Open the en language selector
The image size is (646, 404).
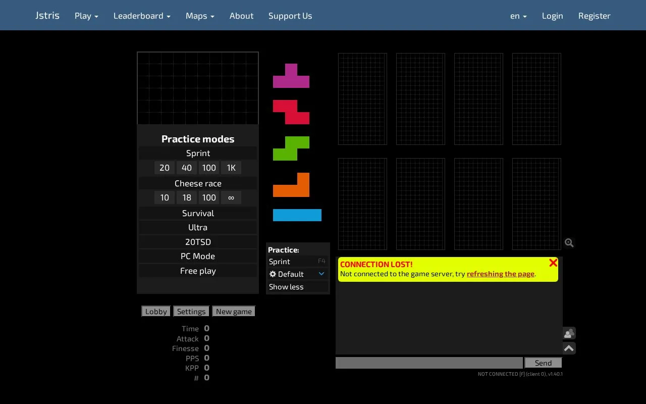point(518,16)
